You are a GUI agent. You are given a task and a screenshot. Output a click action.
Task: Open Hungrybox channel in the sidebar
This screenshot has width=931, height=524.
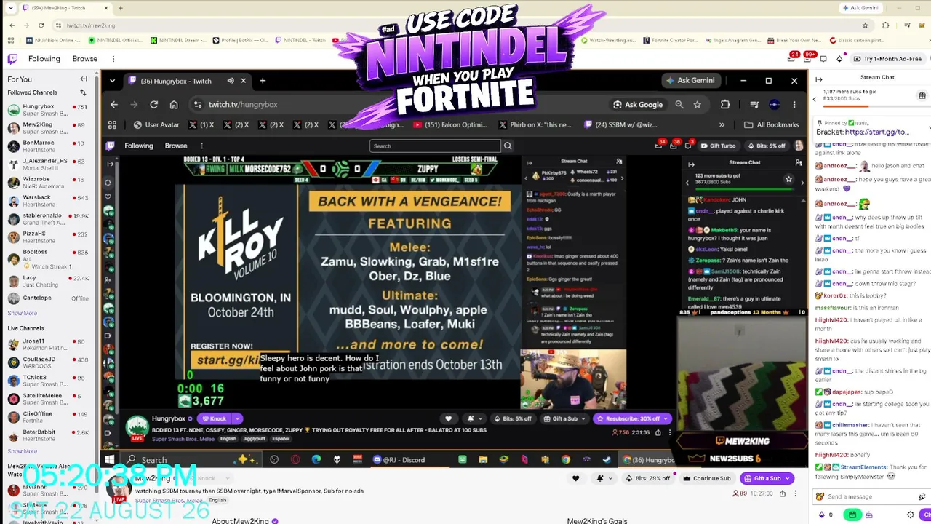point(47,111)
